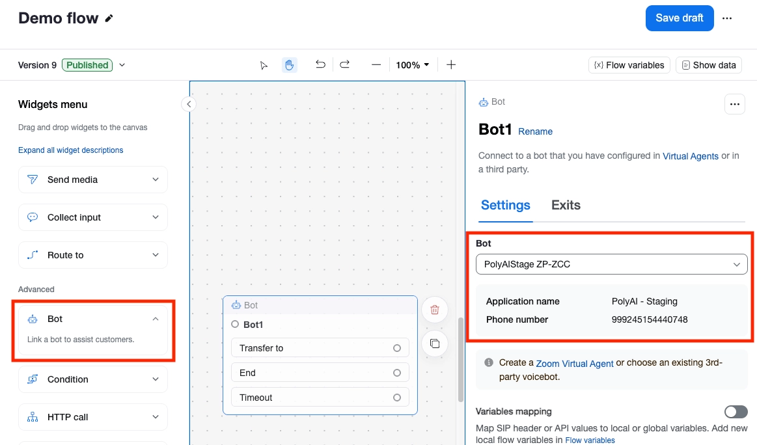Click the info icon beside Create a Zoom Virtual Agent
757x445 pixels.
click(x=489, y=362)
